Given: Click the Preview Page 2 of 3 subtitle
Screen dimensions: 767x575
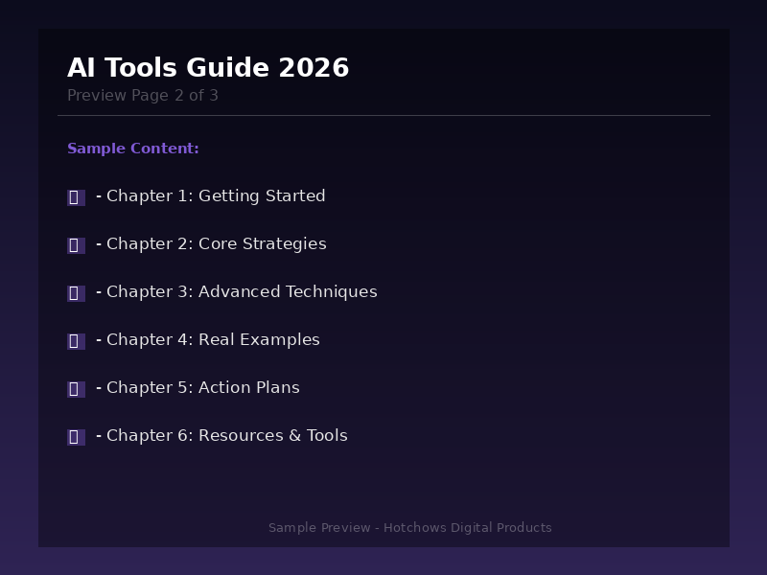Looking at the screenshot, I should tap(143, 96).
